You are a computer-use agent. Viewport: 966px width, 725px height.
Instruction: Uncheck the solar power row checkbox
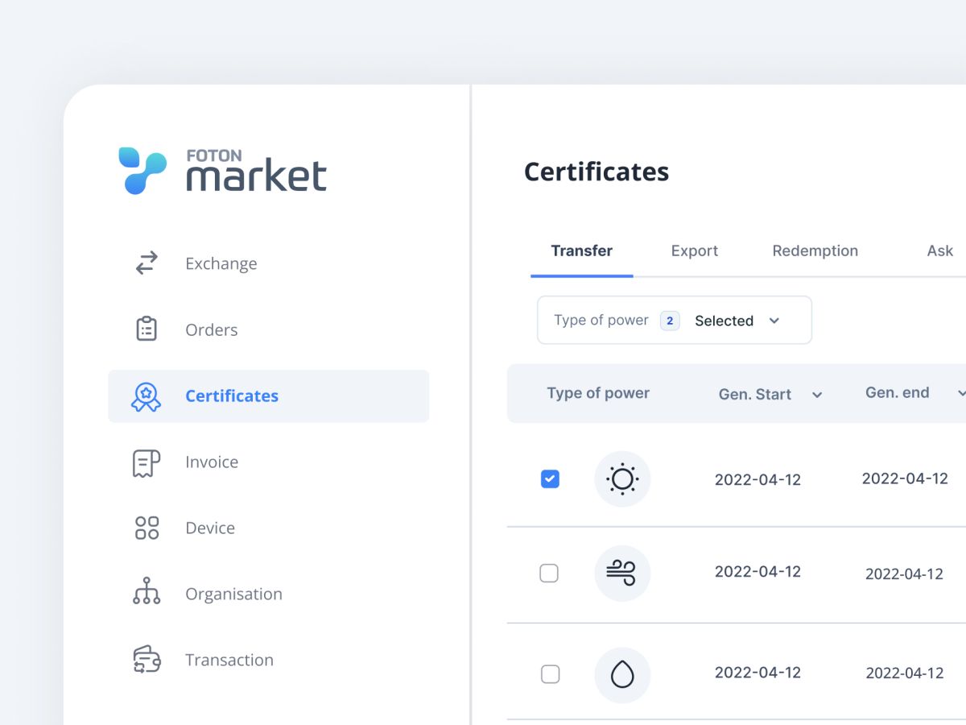[x=550, y=479]
